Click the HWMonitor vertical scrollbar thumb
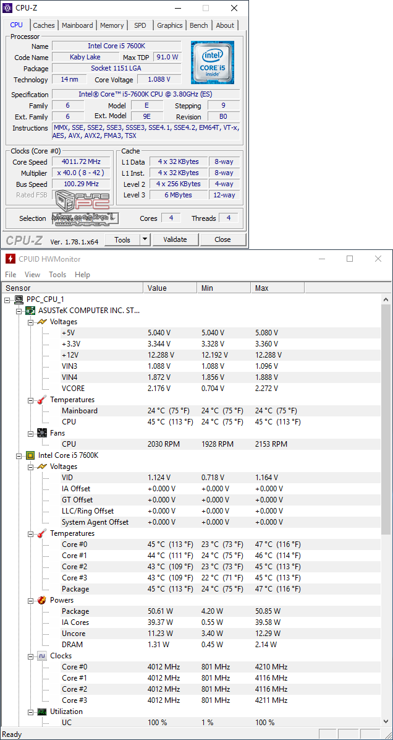393x740 pixels. pyautogui.click(x=386, y=419)
